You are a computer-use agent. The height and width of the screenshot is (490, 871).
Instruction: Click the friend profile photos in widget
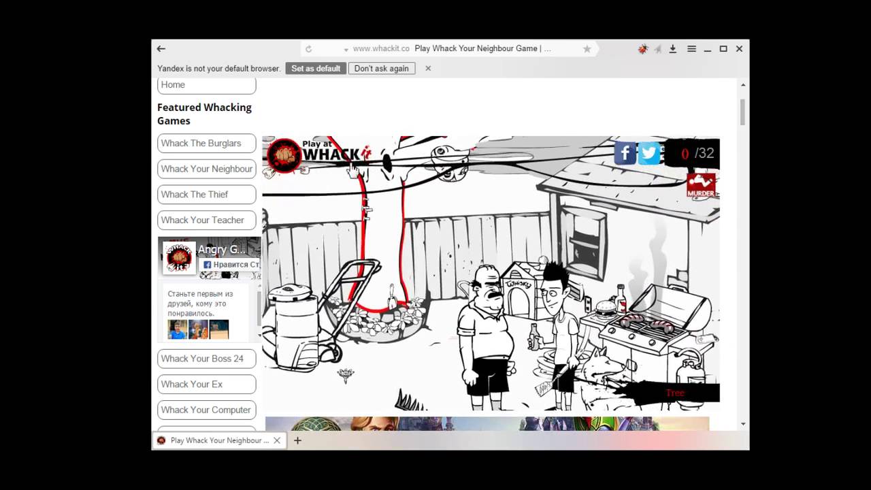coord(198,329)
